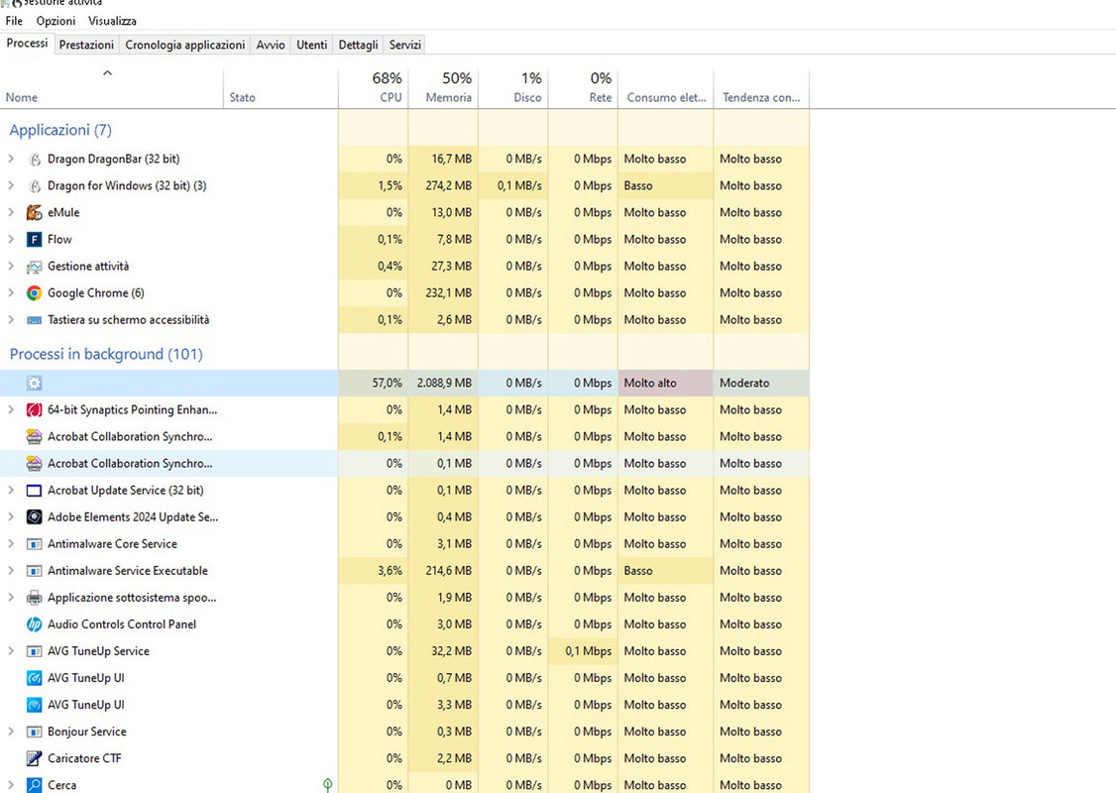Viewport: 1116px width, 793px height.
Task: Switch to the Dettagli tab
Action: [358, 45]
